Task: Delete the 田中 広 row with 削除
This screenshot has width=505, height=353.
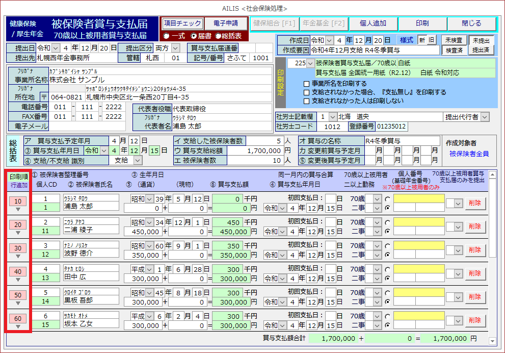Action: click(475, 273)
